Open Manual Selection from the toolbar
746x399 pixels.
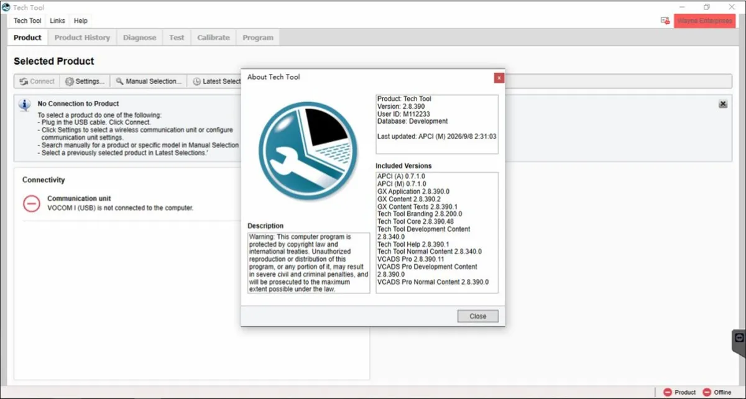click(149, 81)
